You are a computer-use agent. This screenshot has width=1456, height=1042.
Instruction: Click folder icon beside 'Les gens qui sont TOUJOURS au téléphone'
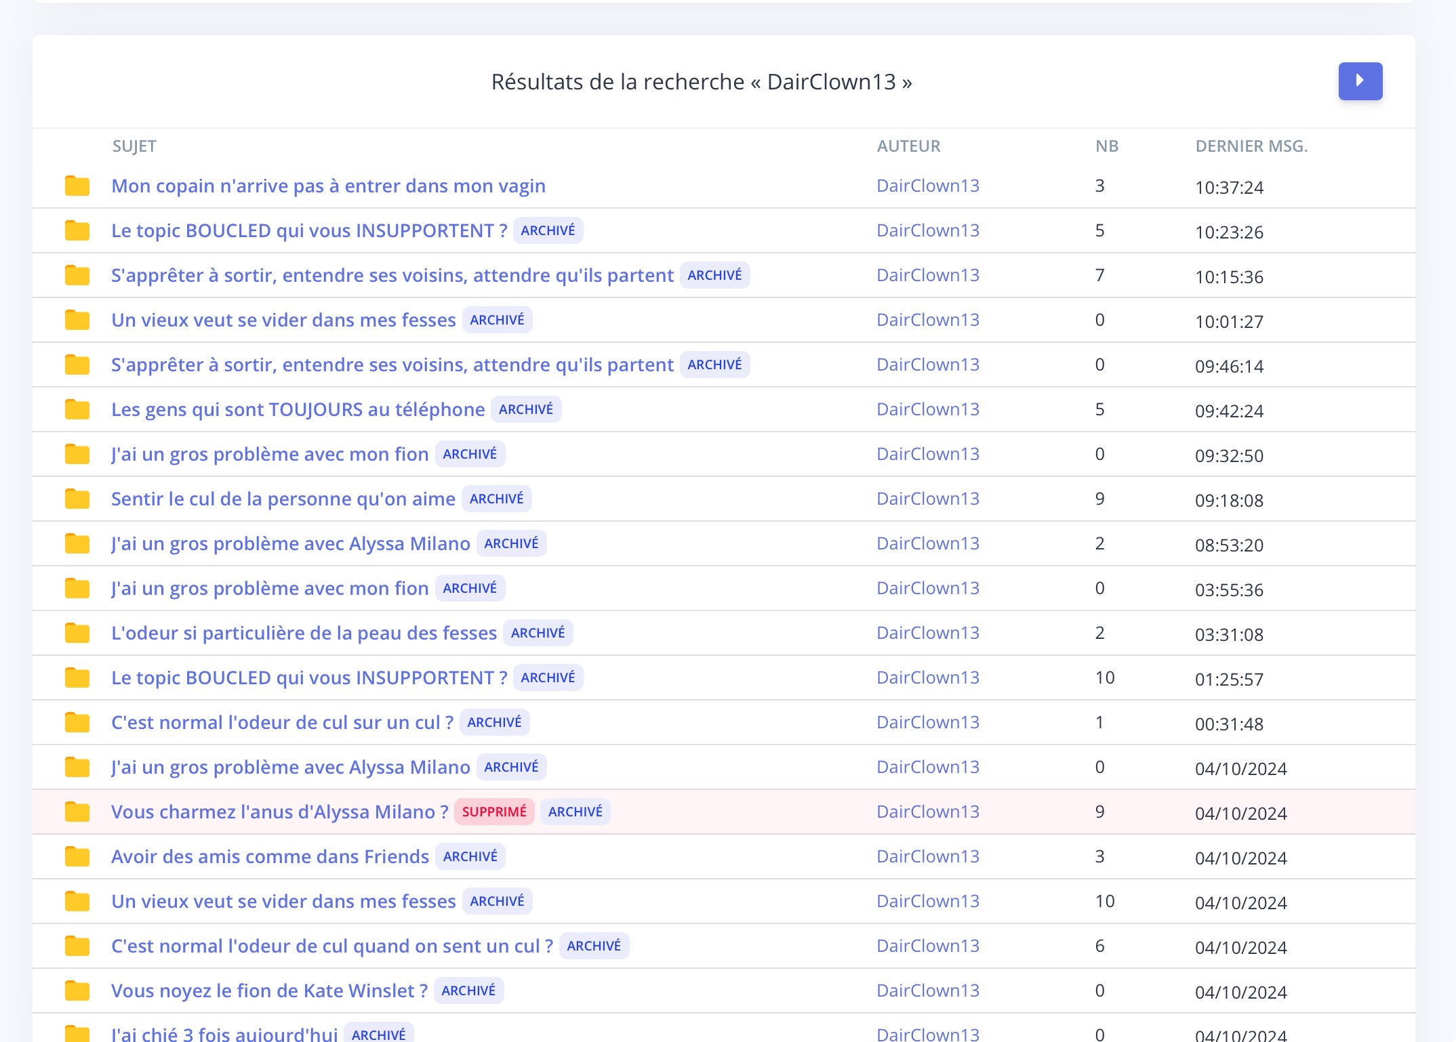point(77,409)
